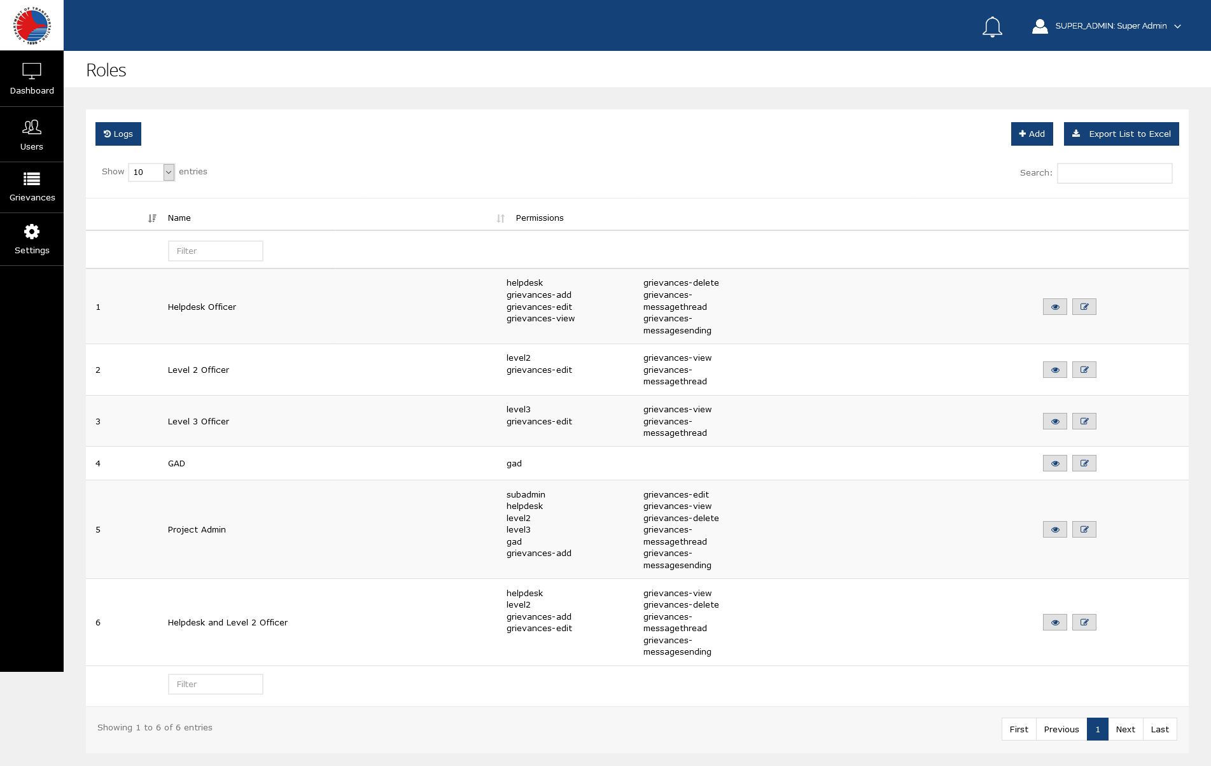The width and height of the screenshot is (1211, 766).
Task: Open the notifications bell
Action: point(992,27)
